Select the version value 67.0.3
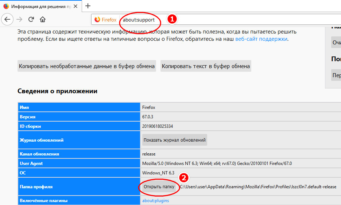 pos(148,117)
